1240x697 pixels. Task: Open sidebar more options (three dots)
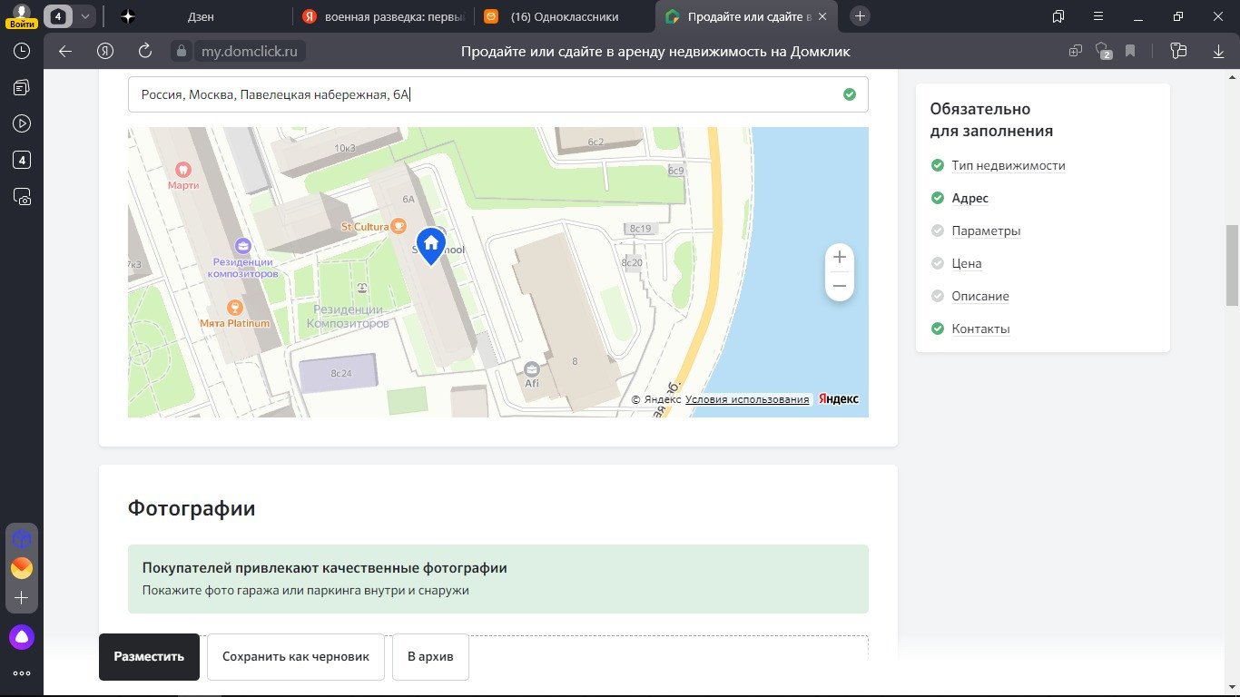pyautogui.click(x=22, y=673)
